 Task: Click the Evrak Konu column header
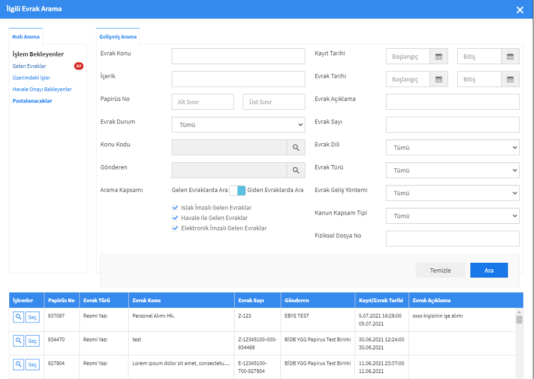[181, 300]
